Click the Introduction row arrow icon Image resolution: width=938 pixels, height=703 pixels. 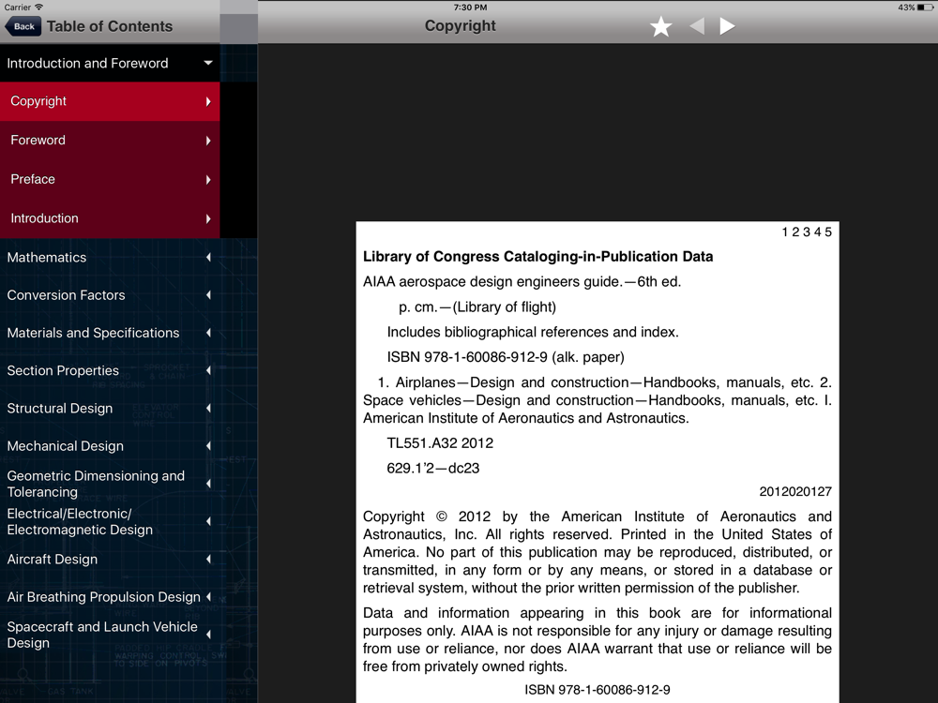[208, 218]
